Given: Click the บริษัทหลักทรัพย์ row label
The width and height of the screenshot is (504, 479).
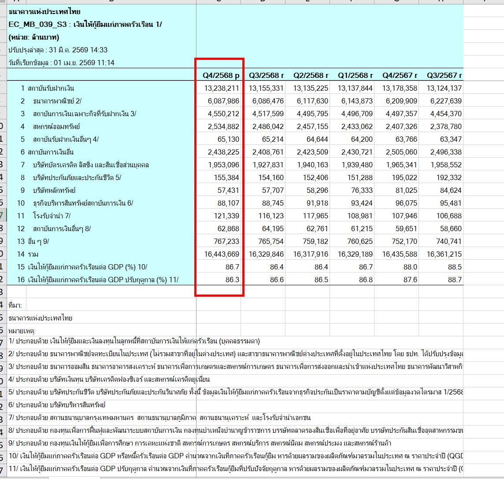Looking at the screenshot, I should point(54,190).
